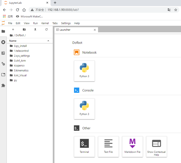Refresh the file list

46,30
